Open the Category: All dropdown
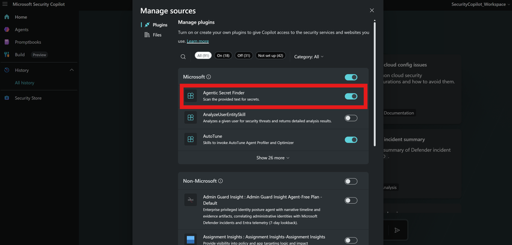Screen dimensions: 512x245 click(x=309, y=57)
